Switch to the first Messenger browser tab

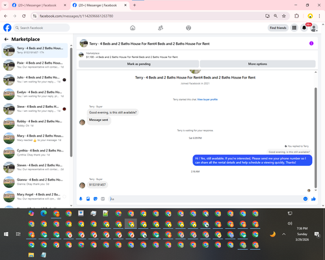pos(39,5)
